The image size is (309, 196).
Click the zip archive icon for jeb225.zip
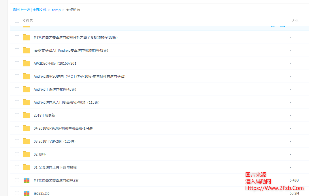27,193
